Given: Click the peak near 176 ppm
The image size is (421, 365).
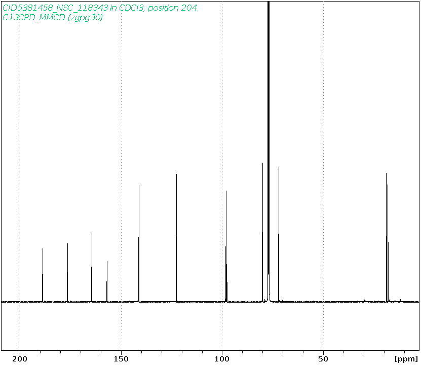Looking at the screenshot, I should point(67,273).
